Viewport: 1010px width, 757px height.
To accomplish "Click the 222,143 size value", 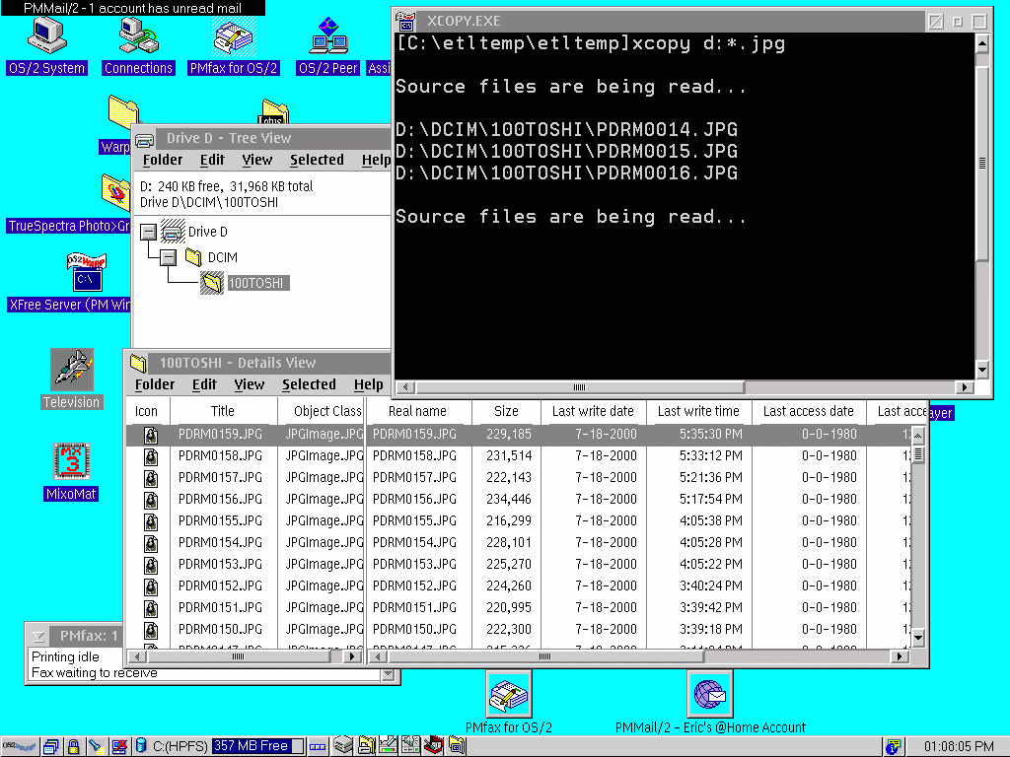I will pyautogui.click(x=509, y=478).
